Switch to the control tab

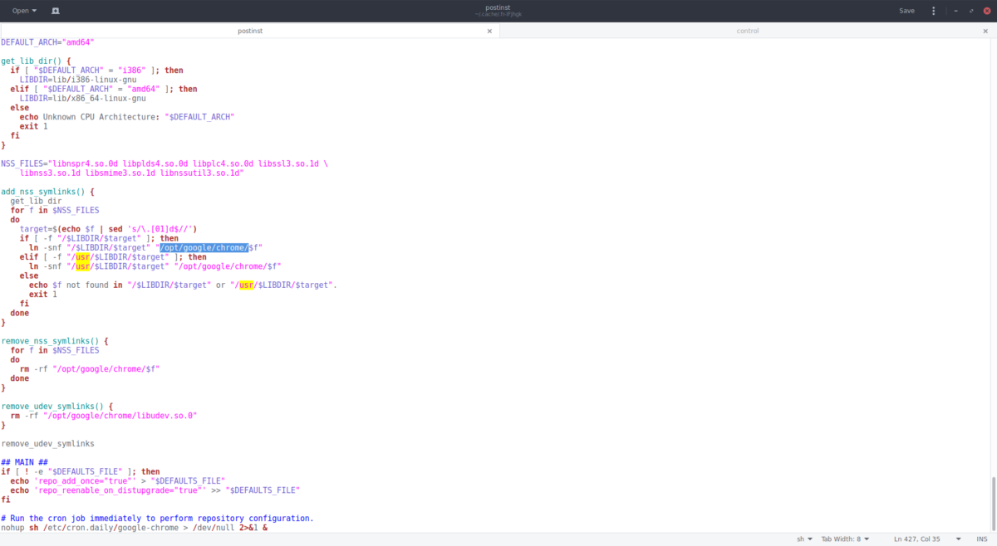click(x=746, y=30)
